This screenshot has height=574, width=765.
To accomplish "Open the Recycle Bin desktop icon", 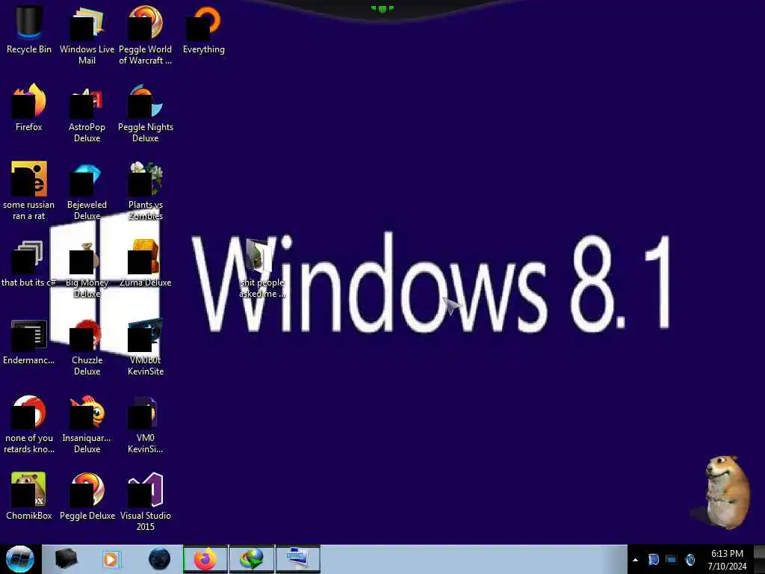I will point(29,30).
